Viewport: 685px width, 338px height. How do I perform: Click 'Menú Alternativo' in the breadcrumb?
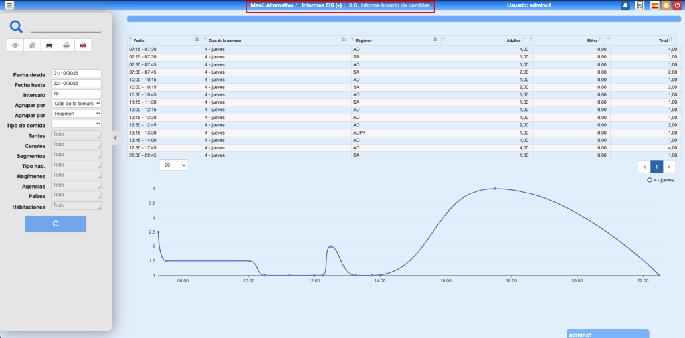click(x=272, y=5)
